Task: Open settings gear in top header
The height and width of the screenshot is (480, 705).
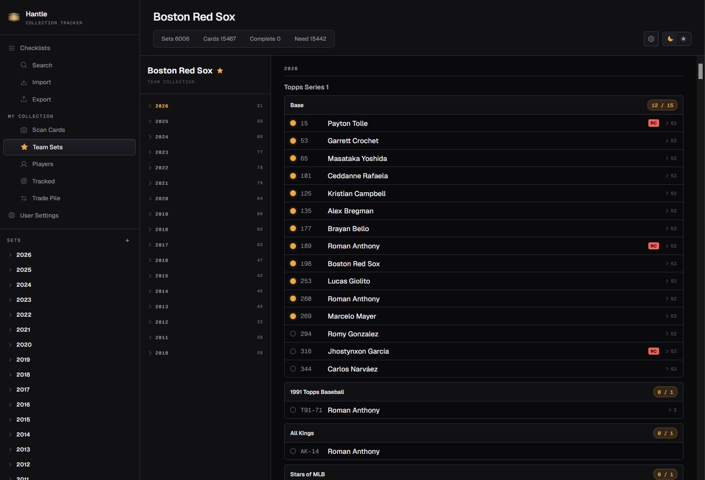Action: pos(651,39)
